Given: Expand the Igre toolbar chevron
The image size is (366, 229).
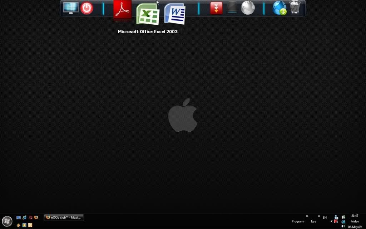Looking at the screenshot, I should 319,216.
